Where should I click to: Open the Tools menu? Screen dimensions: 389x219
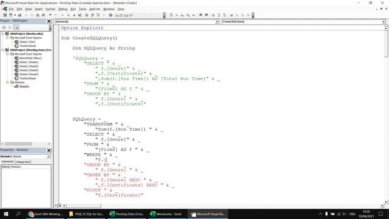click(x=83, y=9)
